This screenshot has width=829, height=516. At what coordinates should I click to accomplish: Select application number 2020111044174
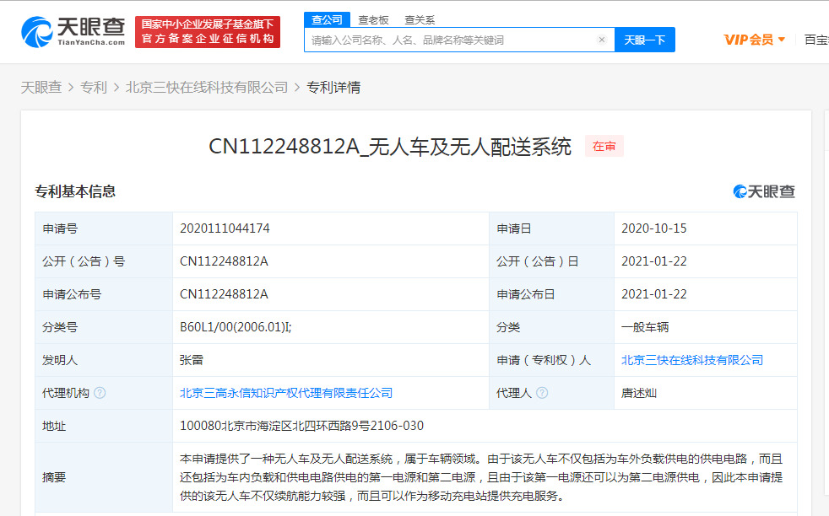click(x=225, y=228)
